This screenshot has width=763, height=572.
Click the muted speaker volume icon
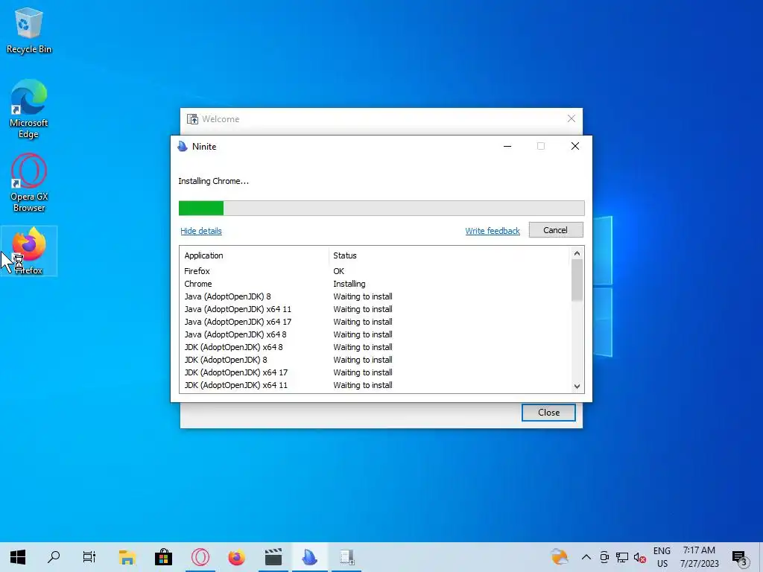coord(639,557)
